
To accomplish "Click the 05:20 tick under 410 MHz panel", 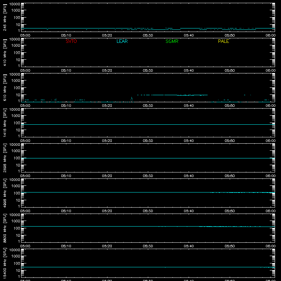I will click(x=107, y=71).
